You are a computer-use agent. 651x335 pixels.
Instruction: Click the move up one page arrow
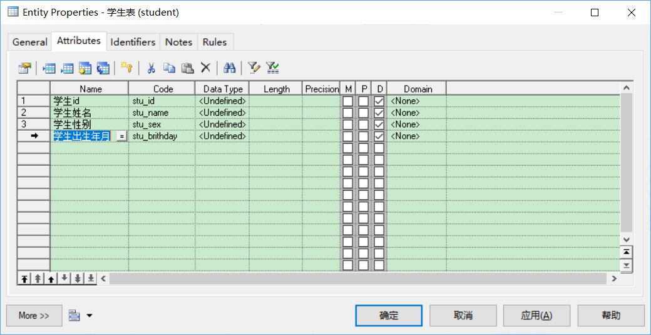pyautogui.click(x=38, y=279)
